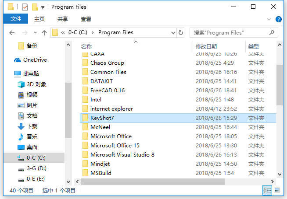Click date 2018/6/28 15:29 of KeyShot7
287x199 pixels.
tap(216, 118)
